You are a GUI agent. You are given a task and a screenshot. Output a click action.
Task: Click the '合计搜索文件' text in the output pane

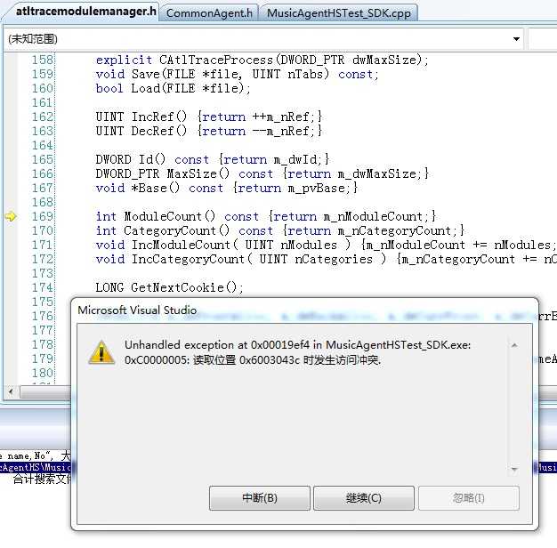(x=42, y=479)
